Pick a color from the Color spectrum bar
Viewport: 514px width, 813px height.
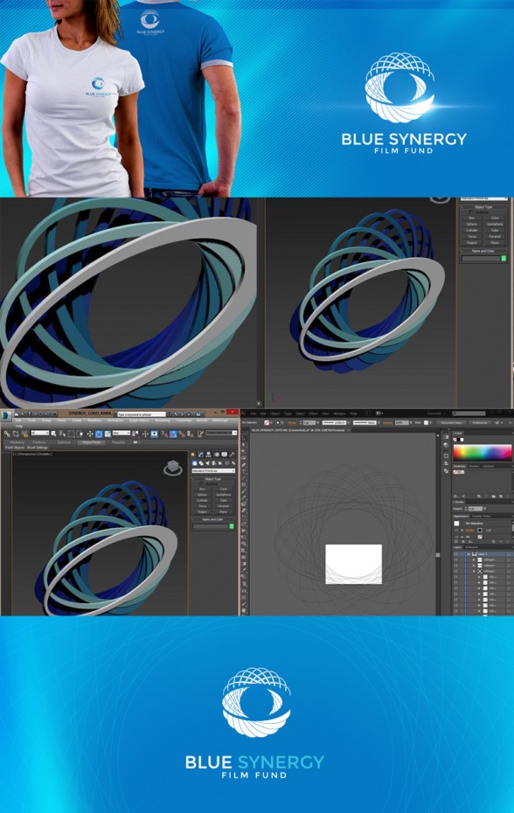pos(483,453)
